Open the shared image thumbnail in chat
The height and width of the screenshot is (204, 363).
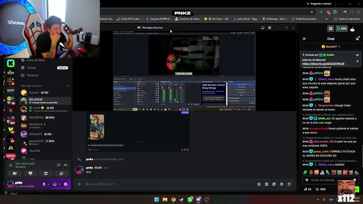tap(97, 127)
